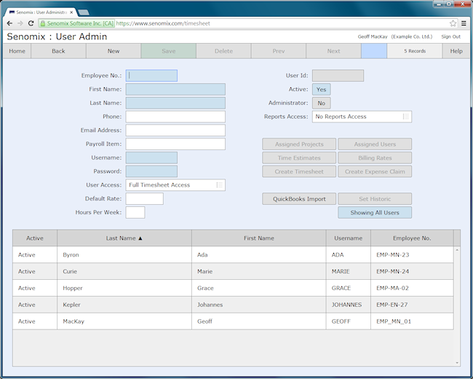
Task: Toggle the Administrator No button
Action: coord(321,103)
